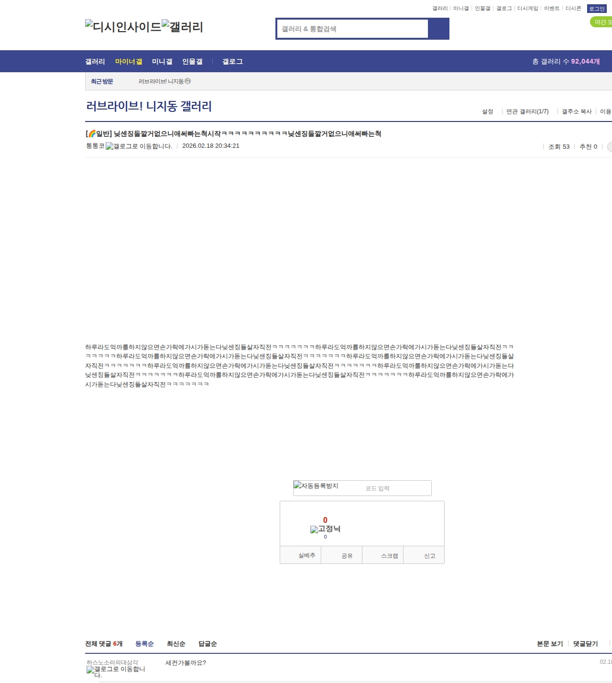Click the 갤러리 & 통합검색 search field

[352, 29]
